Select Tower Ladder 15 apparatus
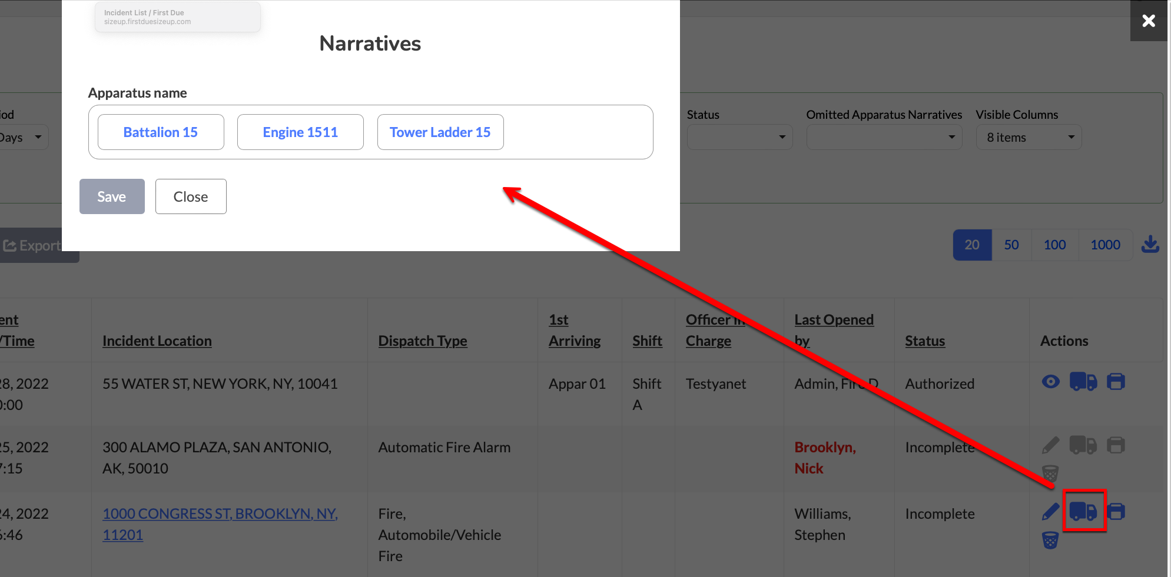Screen dimensions: 1171x577 (440, 132)
